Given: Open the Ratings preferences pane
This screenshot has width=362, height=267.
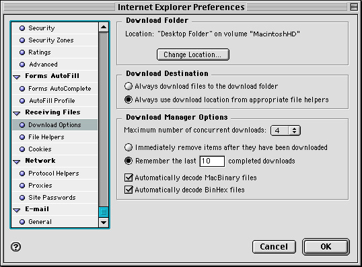Looking at the screenshot, I should (55, 52).
